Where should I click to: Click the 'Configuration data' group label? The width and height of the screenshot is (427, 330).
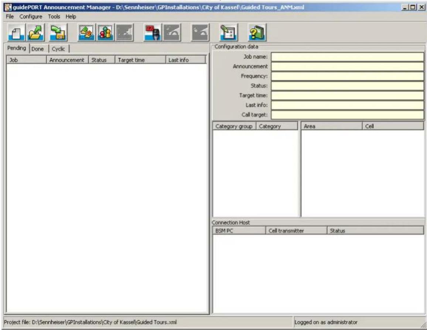click(236, 47)
